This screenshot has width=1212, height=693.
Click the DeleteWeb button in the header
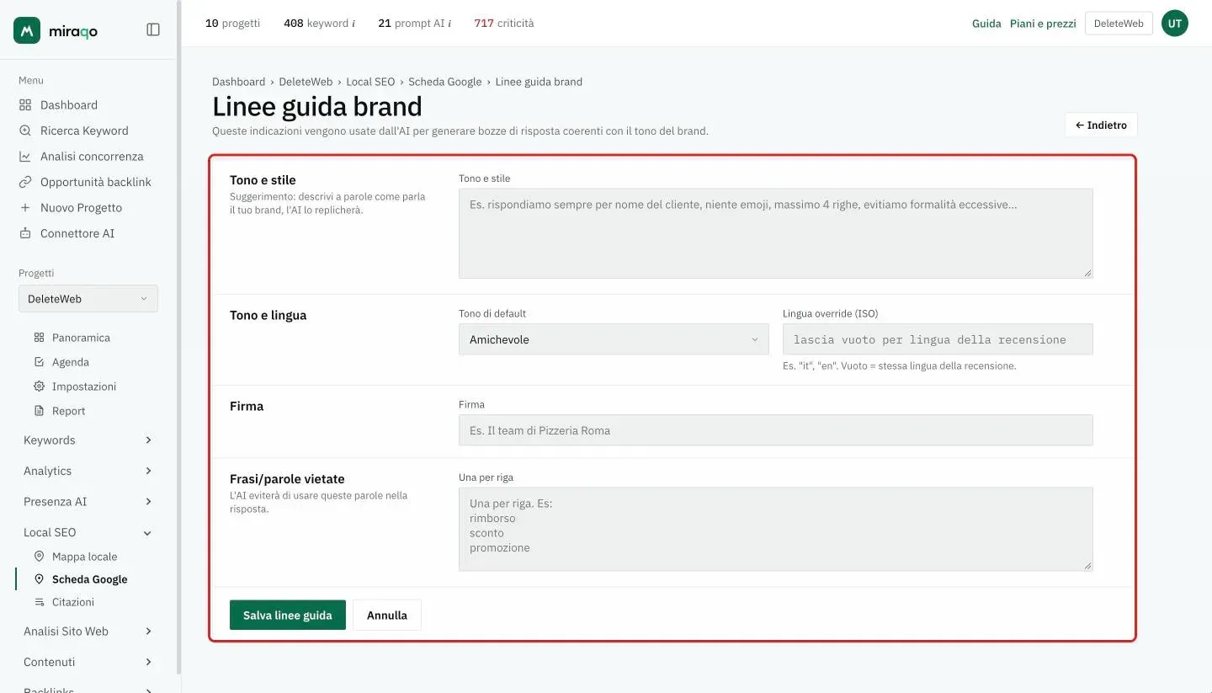pos(1119,24)
